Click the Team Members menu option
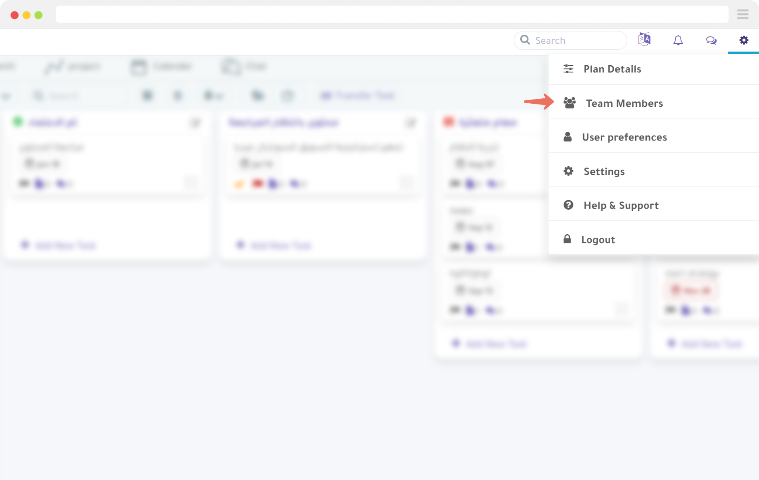 coord(624,103)
